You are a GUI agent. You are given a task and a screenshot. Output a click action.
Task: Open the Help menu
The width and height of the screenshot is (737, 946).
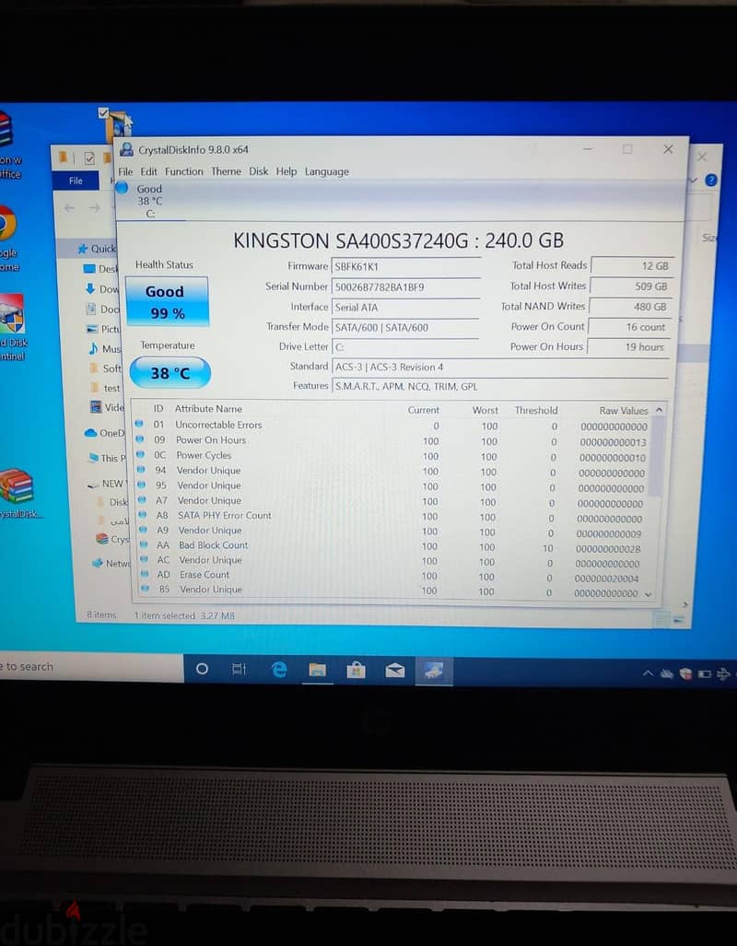287,171
